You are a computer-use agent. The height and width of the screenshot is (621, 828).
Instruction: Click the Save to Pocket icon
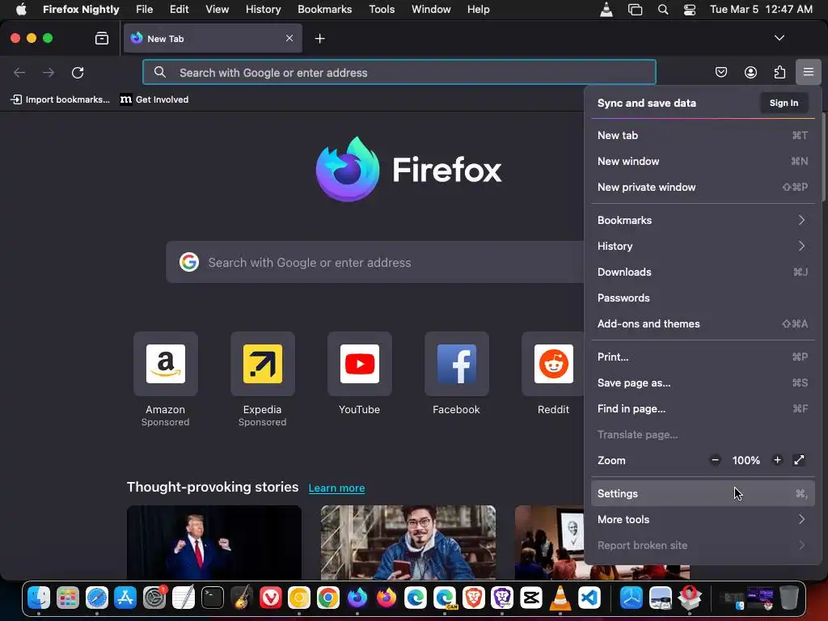(720, 72)
